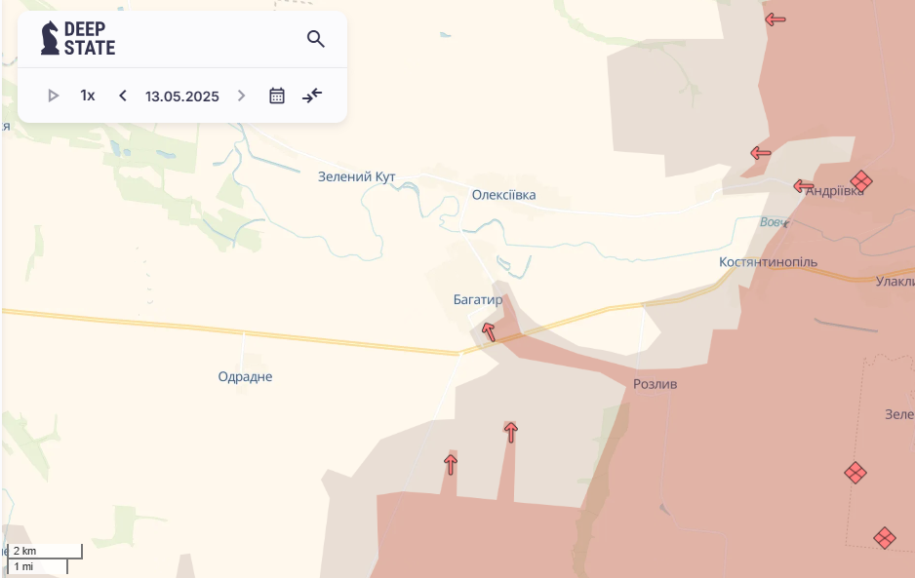Select the attack arrow near Багатир

tap(489, 331)
